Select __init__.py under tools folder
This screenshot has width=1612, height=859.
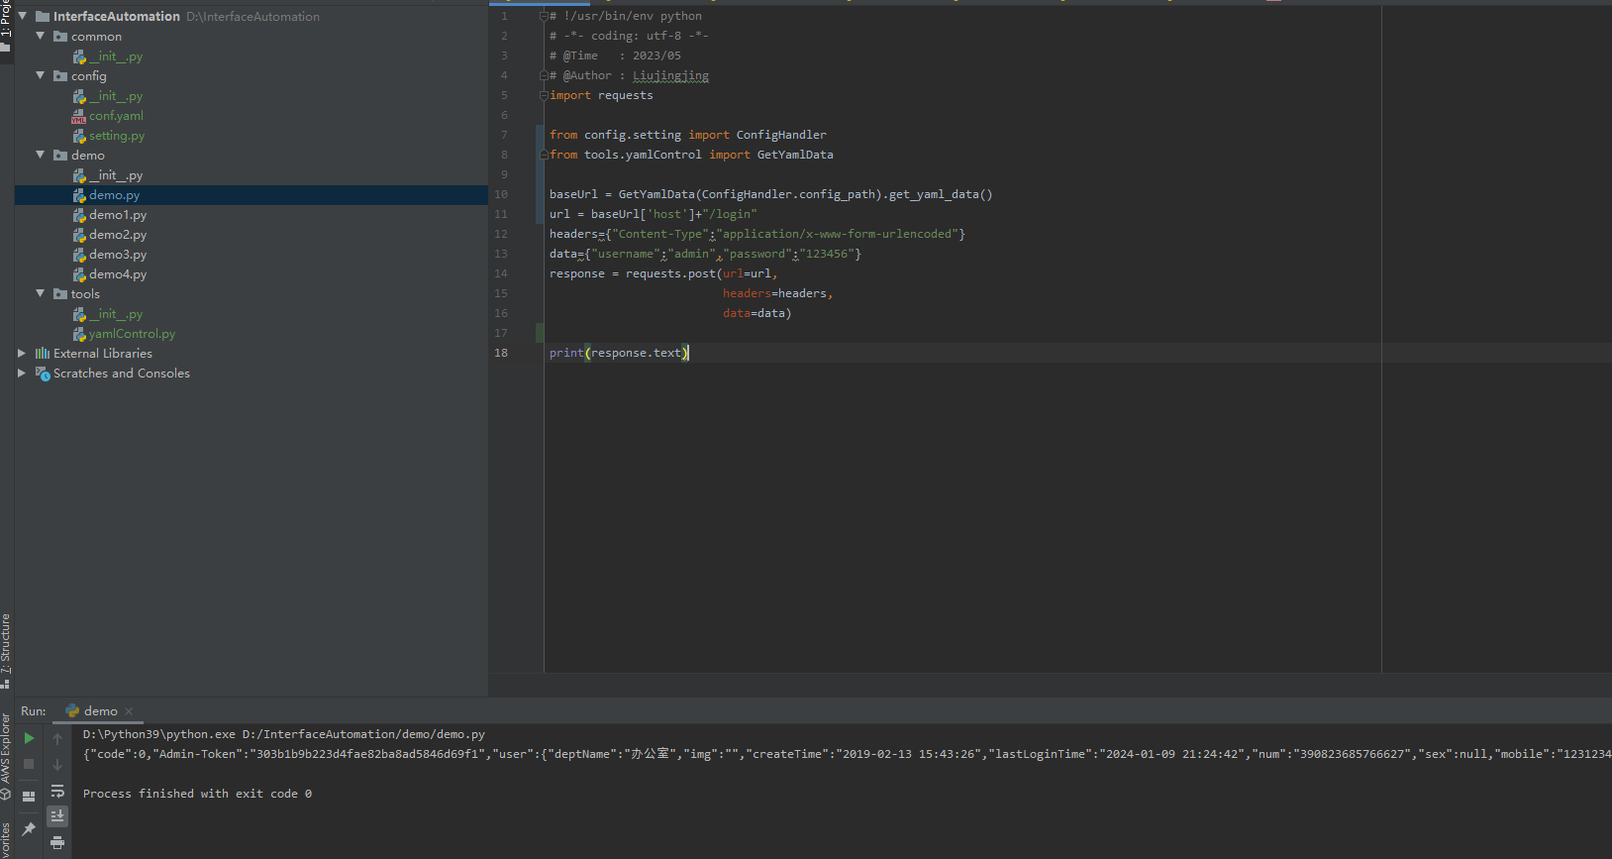(x=116, y=314)
